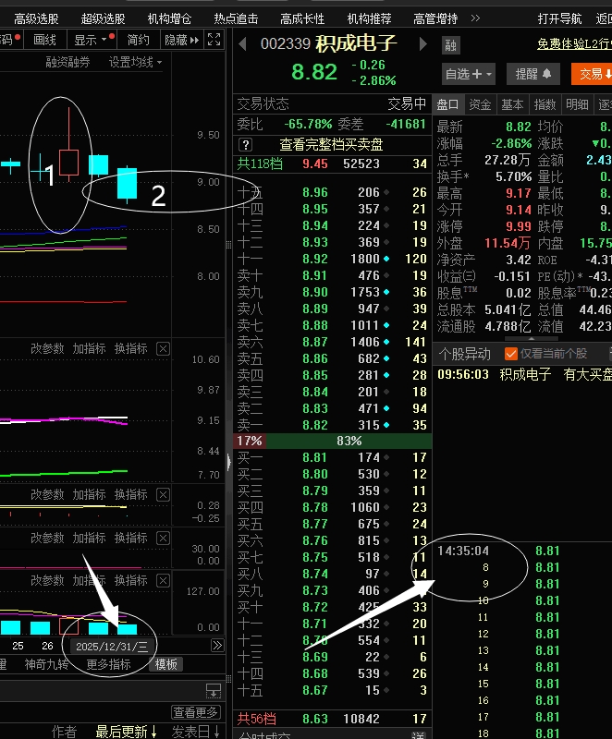Go to next stock with right arrow
Image resolution: width=612 pixels, height=739 pixels.
[422, 43]
